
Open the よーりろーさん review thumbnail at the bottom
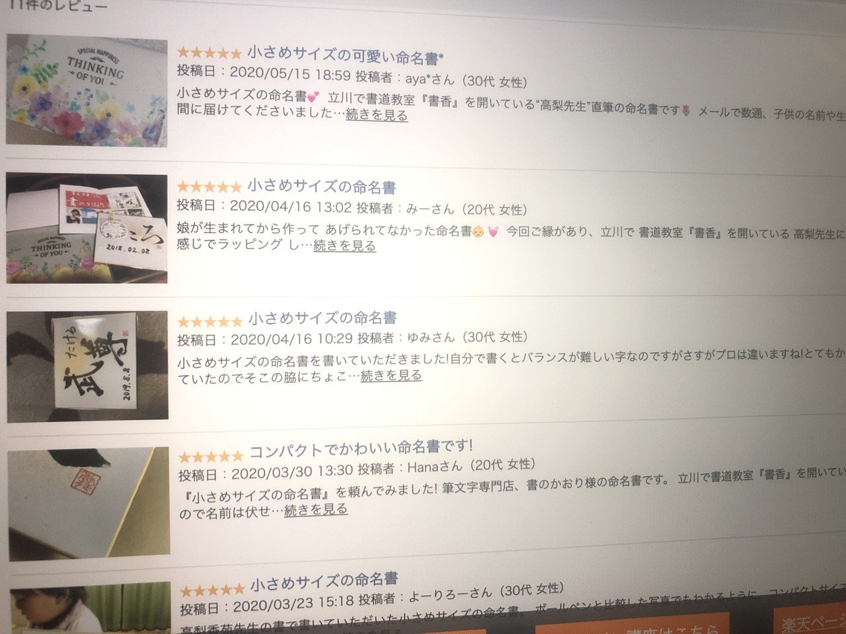pyautogui.click(x=90, y=609)
